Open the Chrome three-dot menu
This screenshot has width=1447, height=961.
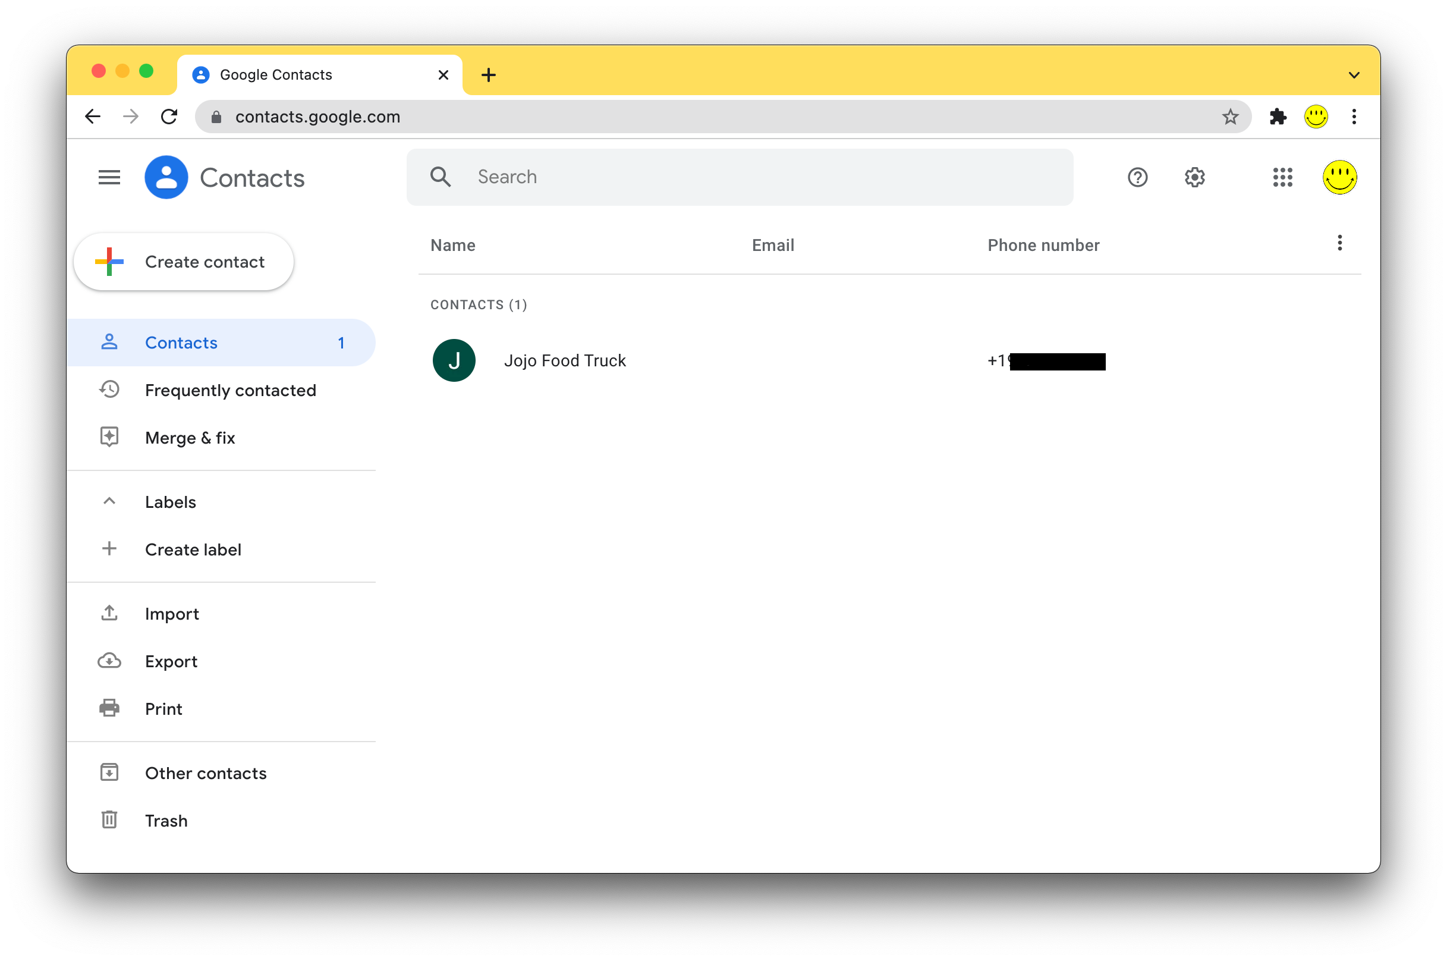(1354, 117)
